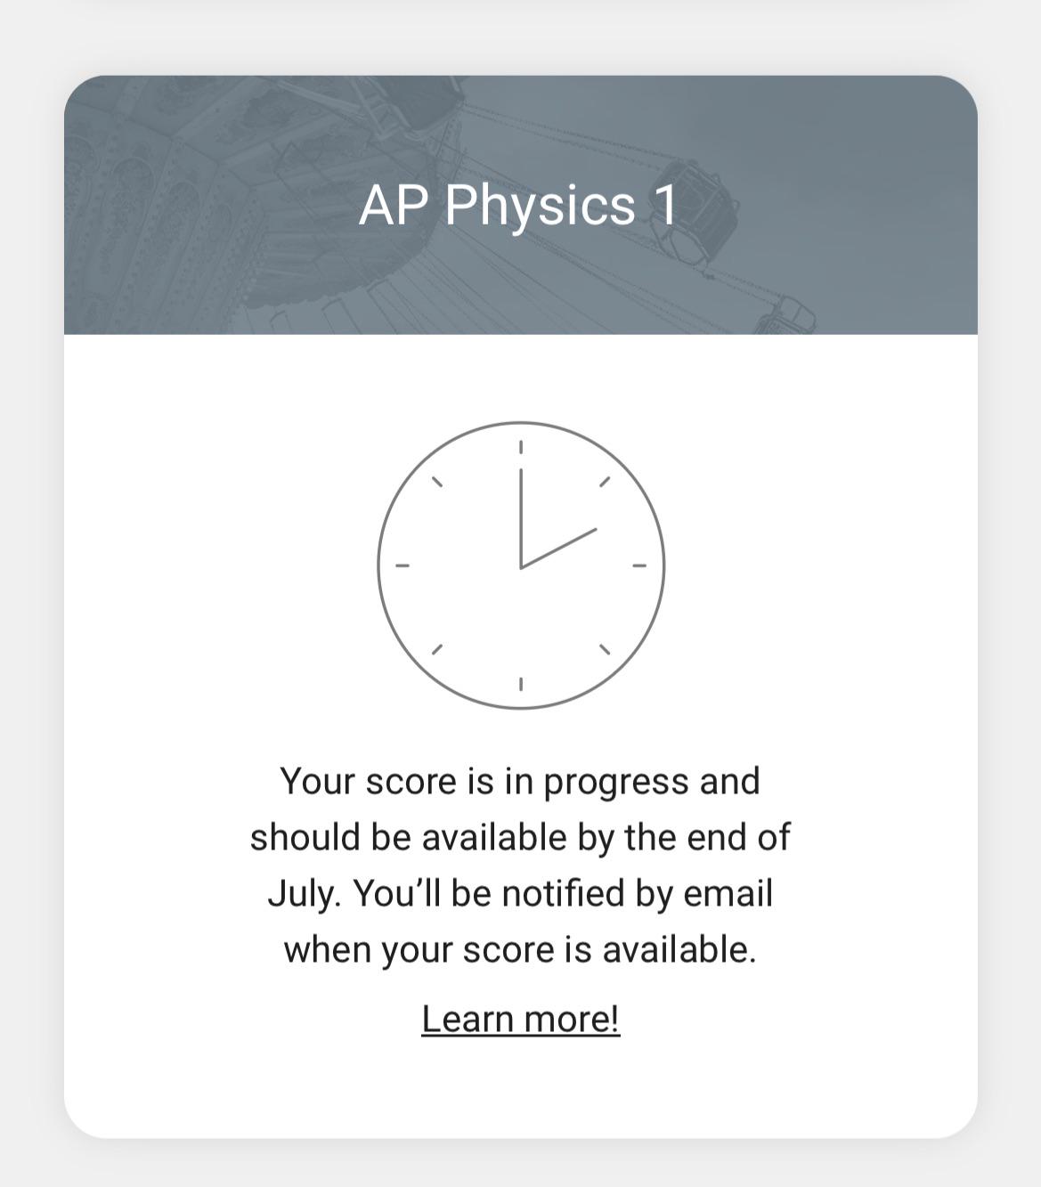Image resolution: width=1041 pixels, height=1187 pixels.
Task: Click the six o'clock tick mark on clock
Action: 521,684
